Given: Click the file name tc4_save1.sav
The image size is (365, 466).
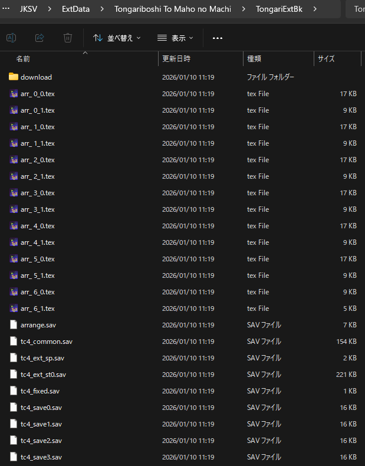Looking at the screenshot, I should 41,424.
